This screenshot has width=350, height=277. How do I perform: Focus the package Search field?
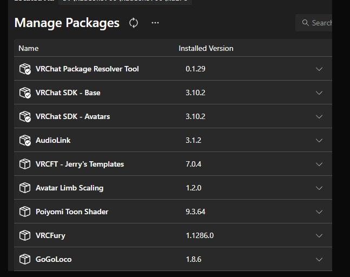(x=314, y=23)
